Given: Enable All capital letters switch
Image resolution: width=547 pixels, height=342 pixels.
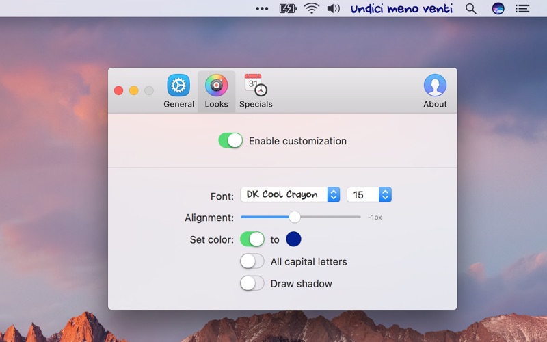Looking at the screenshot, I should 252,261.
